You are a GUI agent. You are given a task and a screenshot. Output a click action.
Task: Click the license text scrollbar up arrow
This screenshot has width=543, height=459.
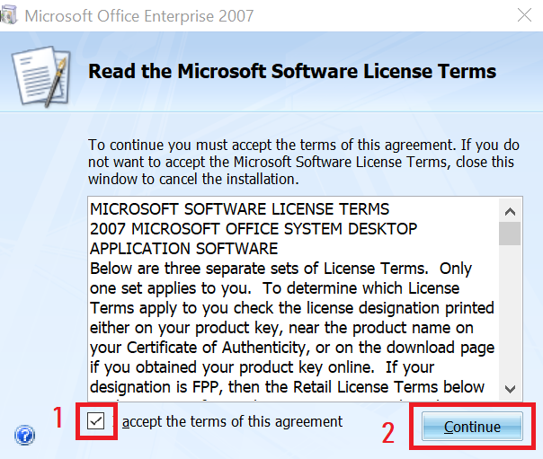point(510,211)
